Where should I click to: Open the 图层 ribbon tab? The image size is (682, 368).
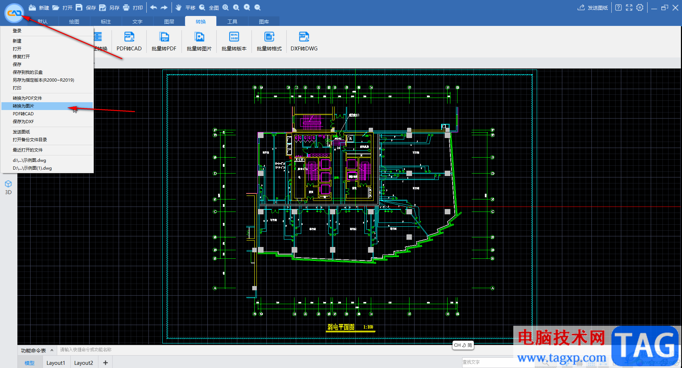pyautogui.click(x=169, y=22)
